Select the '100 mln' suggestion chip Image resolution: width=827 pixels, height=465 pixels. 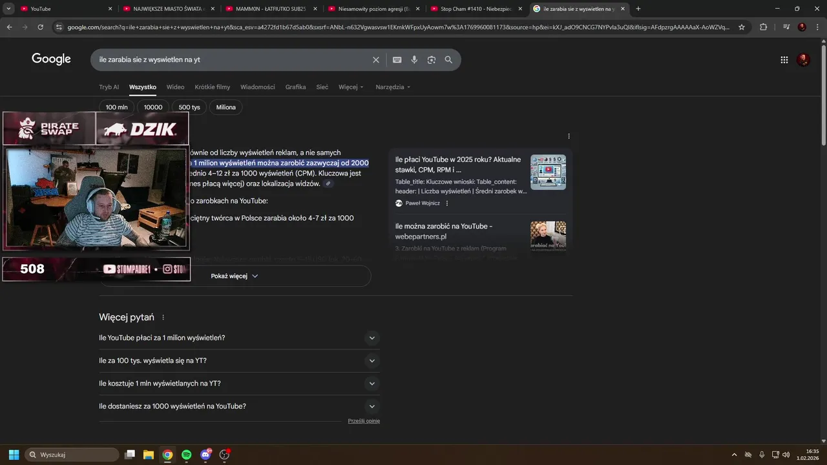[117, 107]
